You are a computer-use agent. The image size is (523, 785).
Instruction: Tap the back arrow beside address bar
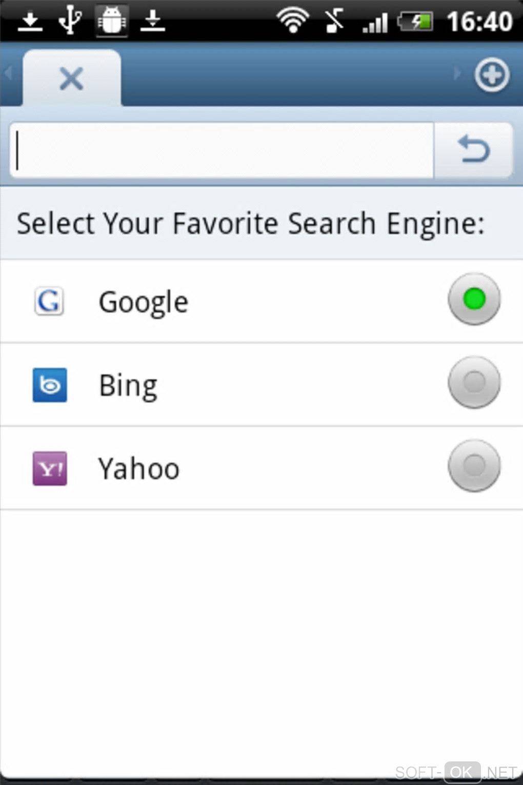click(473, 150)
